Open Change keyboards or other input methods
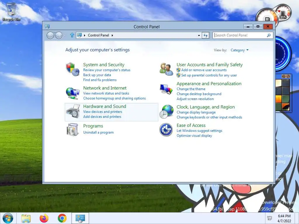Image resolution: width=299 pixels, height=224 pixels. [x=209, y=117]
